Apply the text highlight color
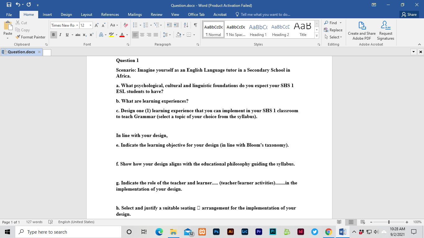424x238 pixels. [111, 35]
